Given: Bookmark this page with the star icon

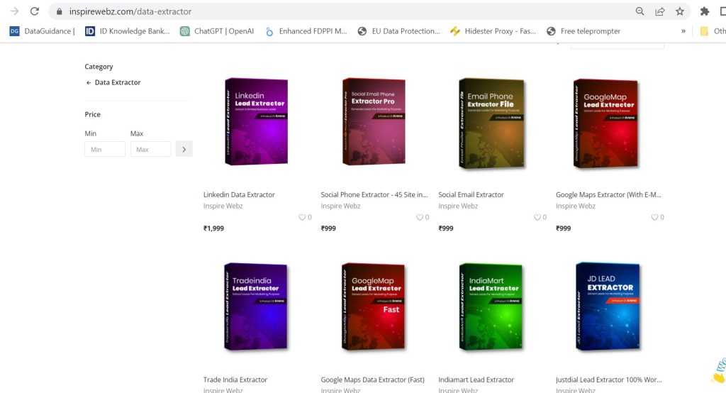Looking at the screenshot, I should [x=680, y=11].
